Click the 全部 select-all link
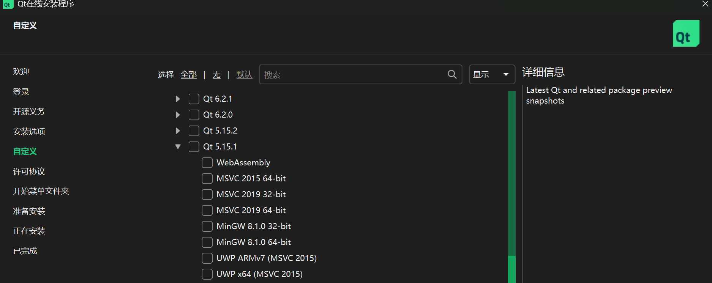 point(189,75)
